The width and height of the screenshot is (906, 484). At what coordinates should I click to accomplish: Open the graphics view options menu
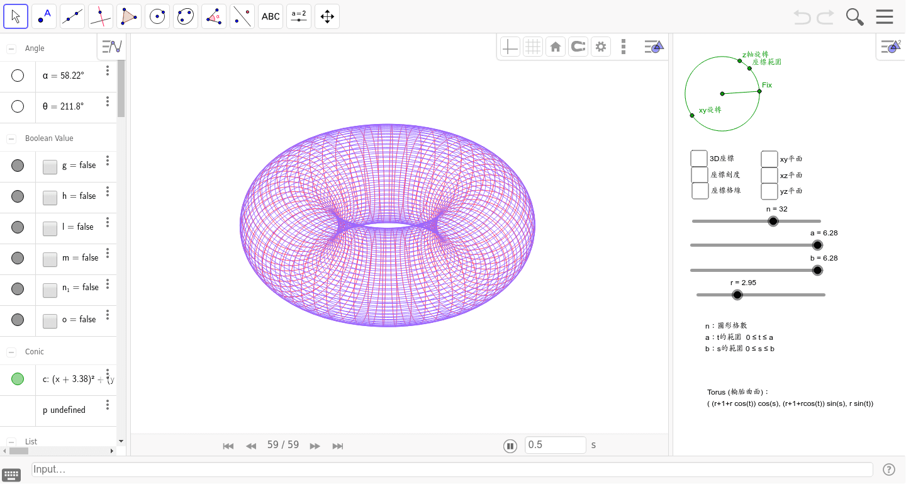point(624,46)
